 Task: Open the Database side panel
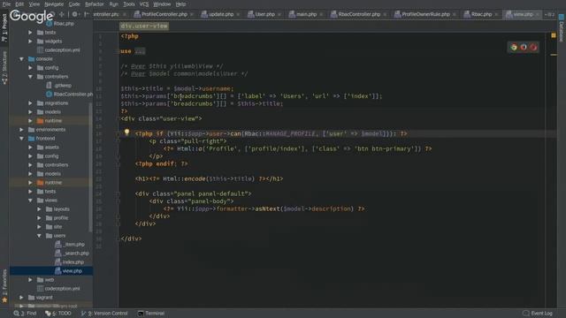pyautogui.click(x=562, y=28)
